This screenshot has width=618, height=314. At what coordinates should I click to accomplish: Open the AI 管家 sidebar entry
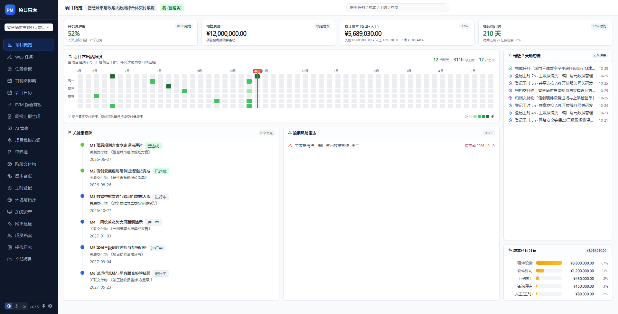click(29, 128)
